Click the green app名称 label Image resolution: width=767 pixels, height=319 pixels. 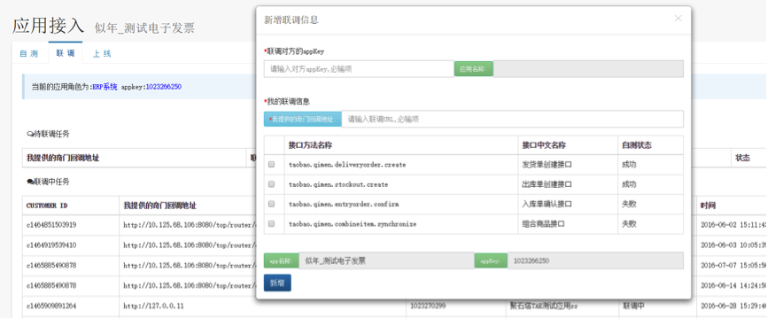[282, 261]
